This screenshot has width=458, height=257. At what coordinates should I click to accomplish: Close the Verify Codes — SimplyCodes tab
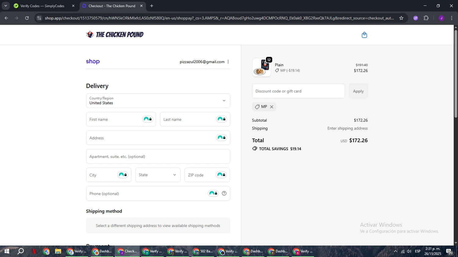(73, 6)
